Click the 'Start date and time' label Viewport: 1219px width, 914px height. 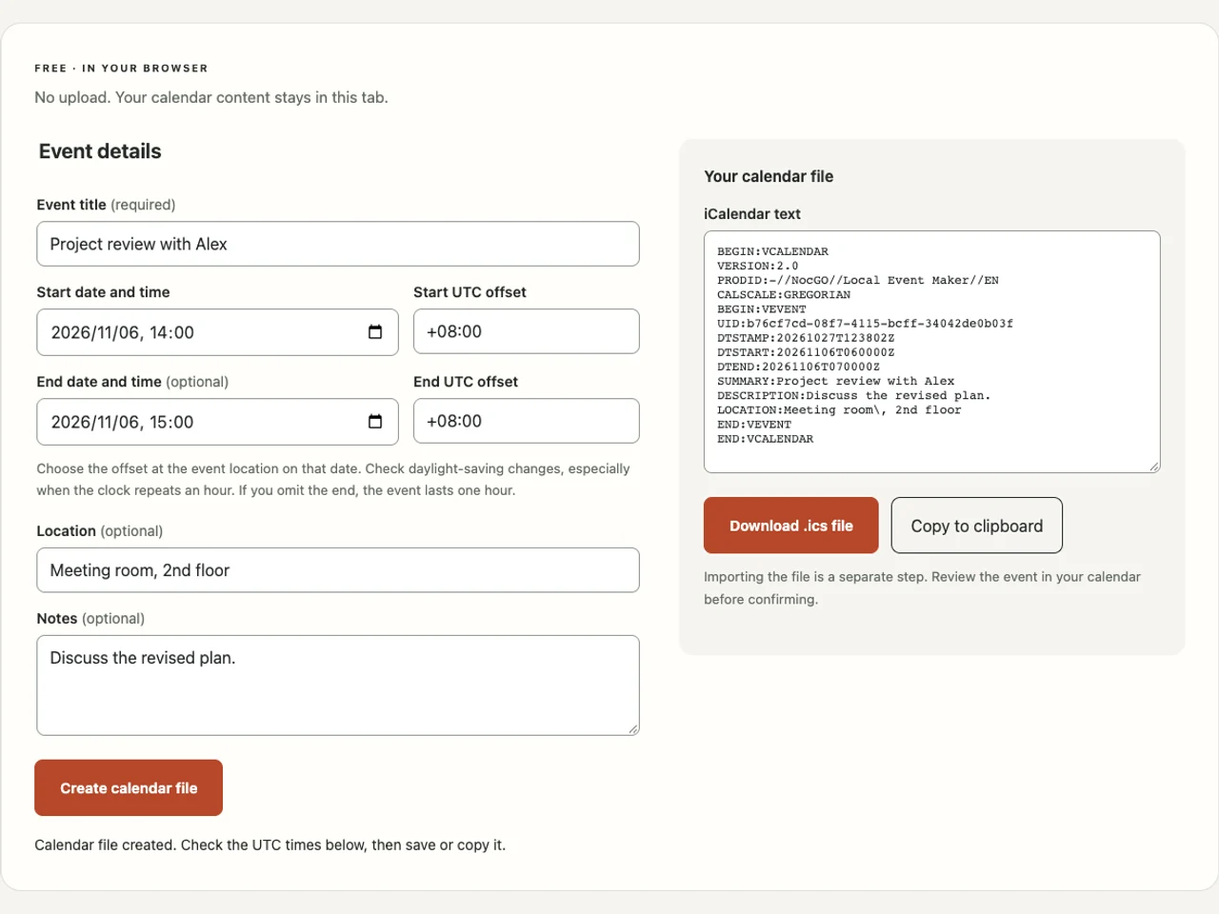click(x=103, y=292)
